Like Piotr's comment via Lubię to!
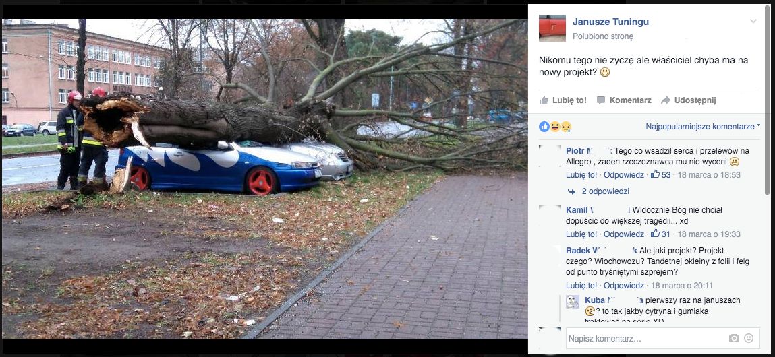775x357 pixels. point(581,175)
